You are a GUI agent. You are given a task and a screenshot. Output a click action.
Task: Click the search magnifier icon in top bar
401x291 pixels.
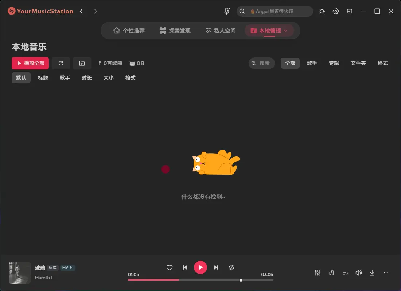(x=242, y=11)
